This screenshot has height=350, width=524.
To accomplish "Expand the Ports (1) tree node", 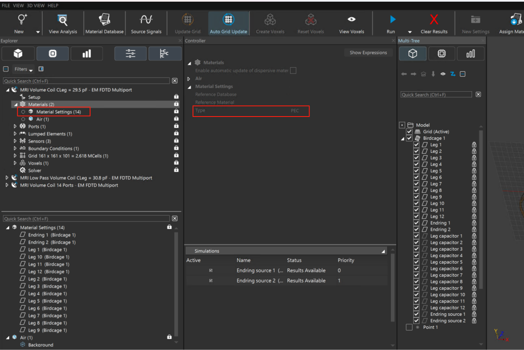I will [15, 126].
